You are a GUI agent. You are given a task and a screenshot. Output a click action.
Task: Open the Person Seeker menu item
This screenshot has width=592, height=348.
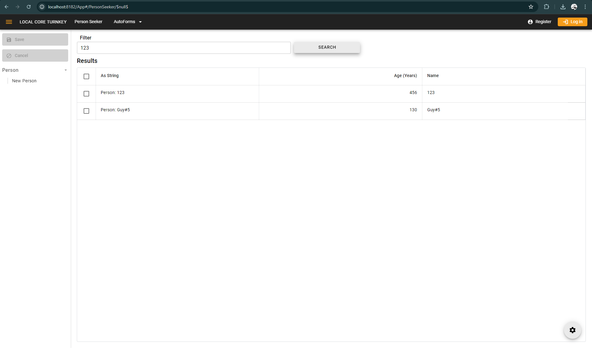click(x=88, y=22)
